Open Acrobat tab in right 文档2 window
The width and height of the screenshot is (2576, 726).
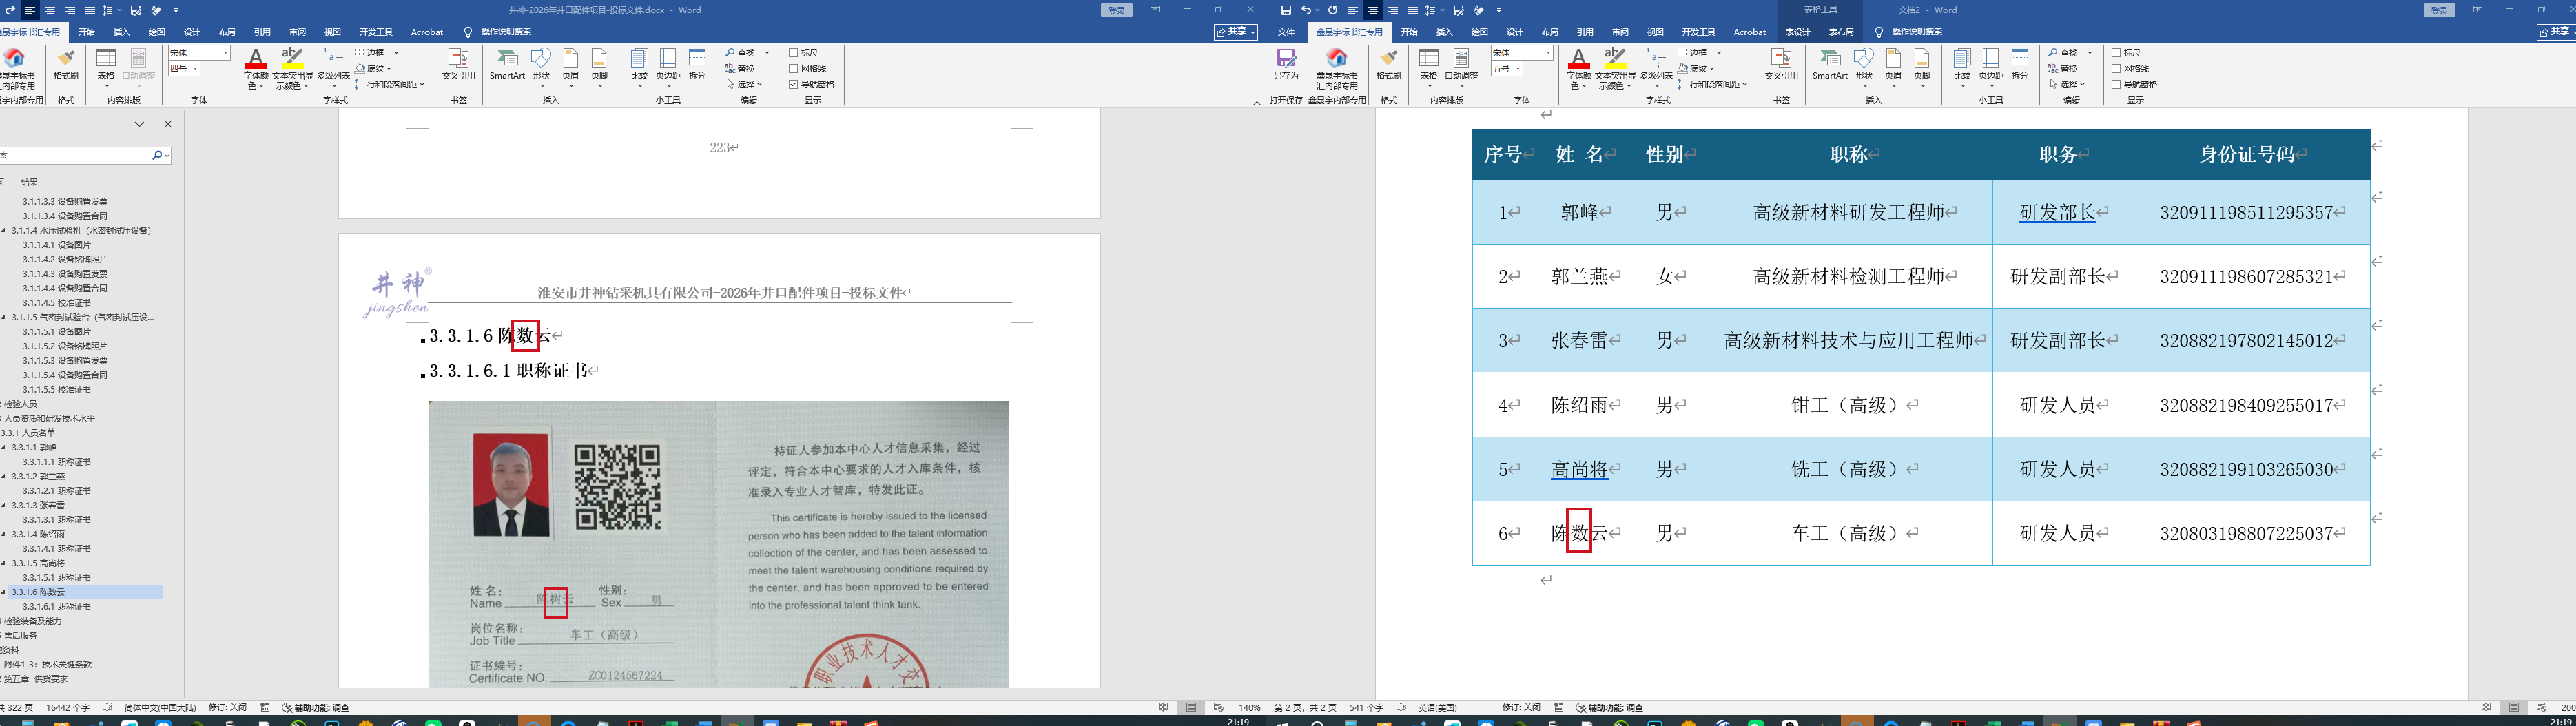coord(1750,32)
